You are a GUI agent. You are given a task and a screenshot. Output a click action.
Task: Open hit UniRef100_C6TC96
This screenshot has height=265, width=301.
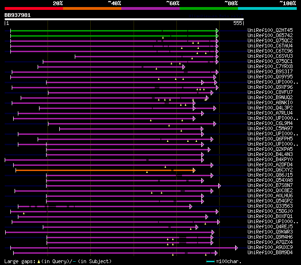(x=270, y=51)
